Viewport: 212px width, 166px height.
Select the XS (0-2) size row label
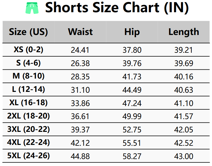coord(28,50)
